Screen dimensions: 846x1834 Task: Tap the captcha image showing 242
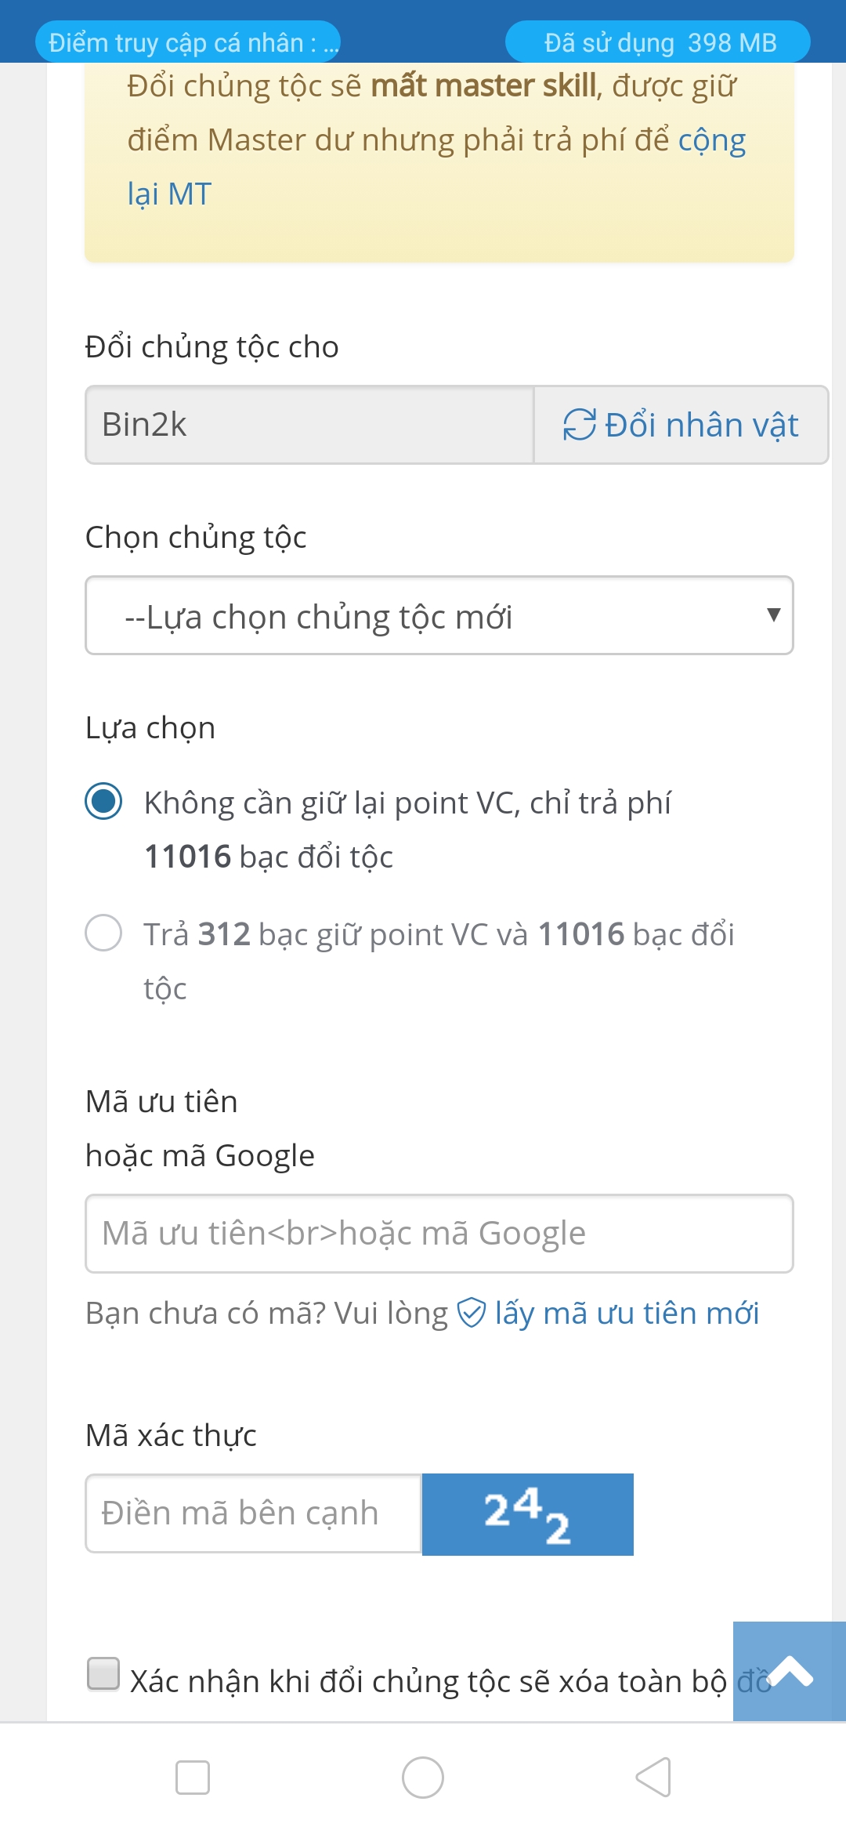[x=527, y=1514]
